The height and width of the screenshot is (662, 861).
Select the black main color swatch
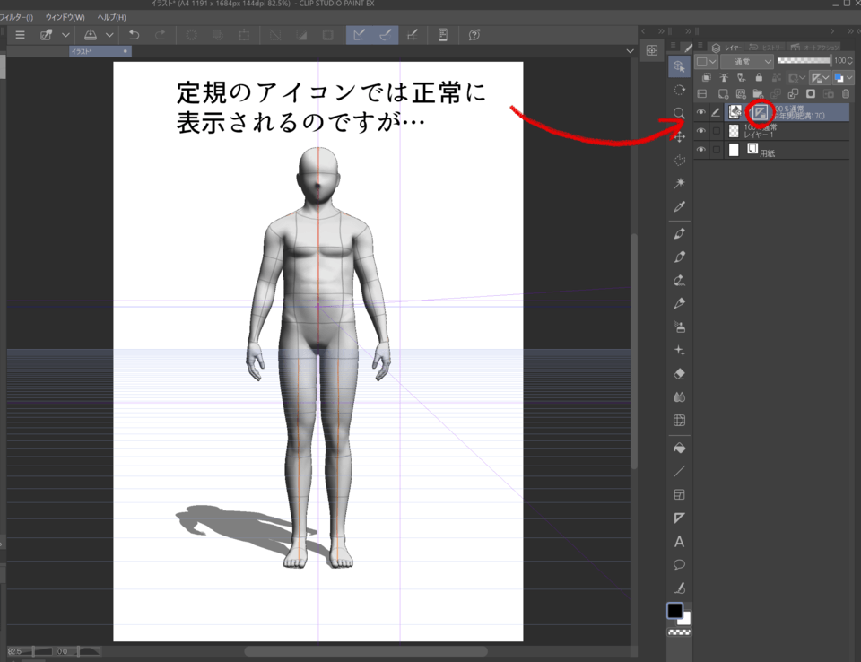[674, 610]
